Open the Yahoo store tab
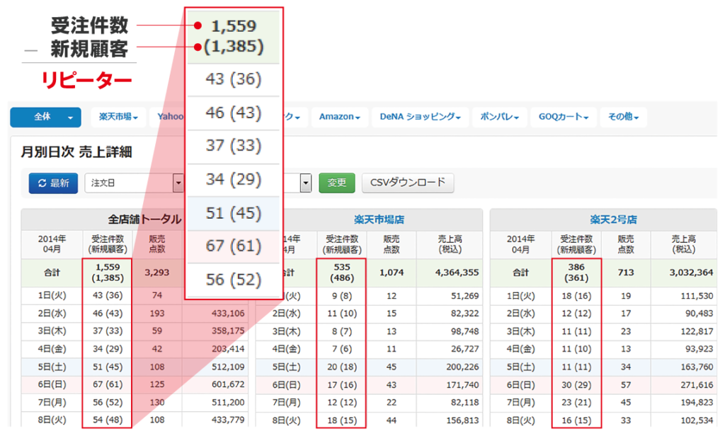725x436 pixels. (x=167, y=117)
